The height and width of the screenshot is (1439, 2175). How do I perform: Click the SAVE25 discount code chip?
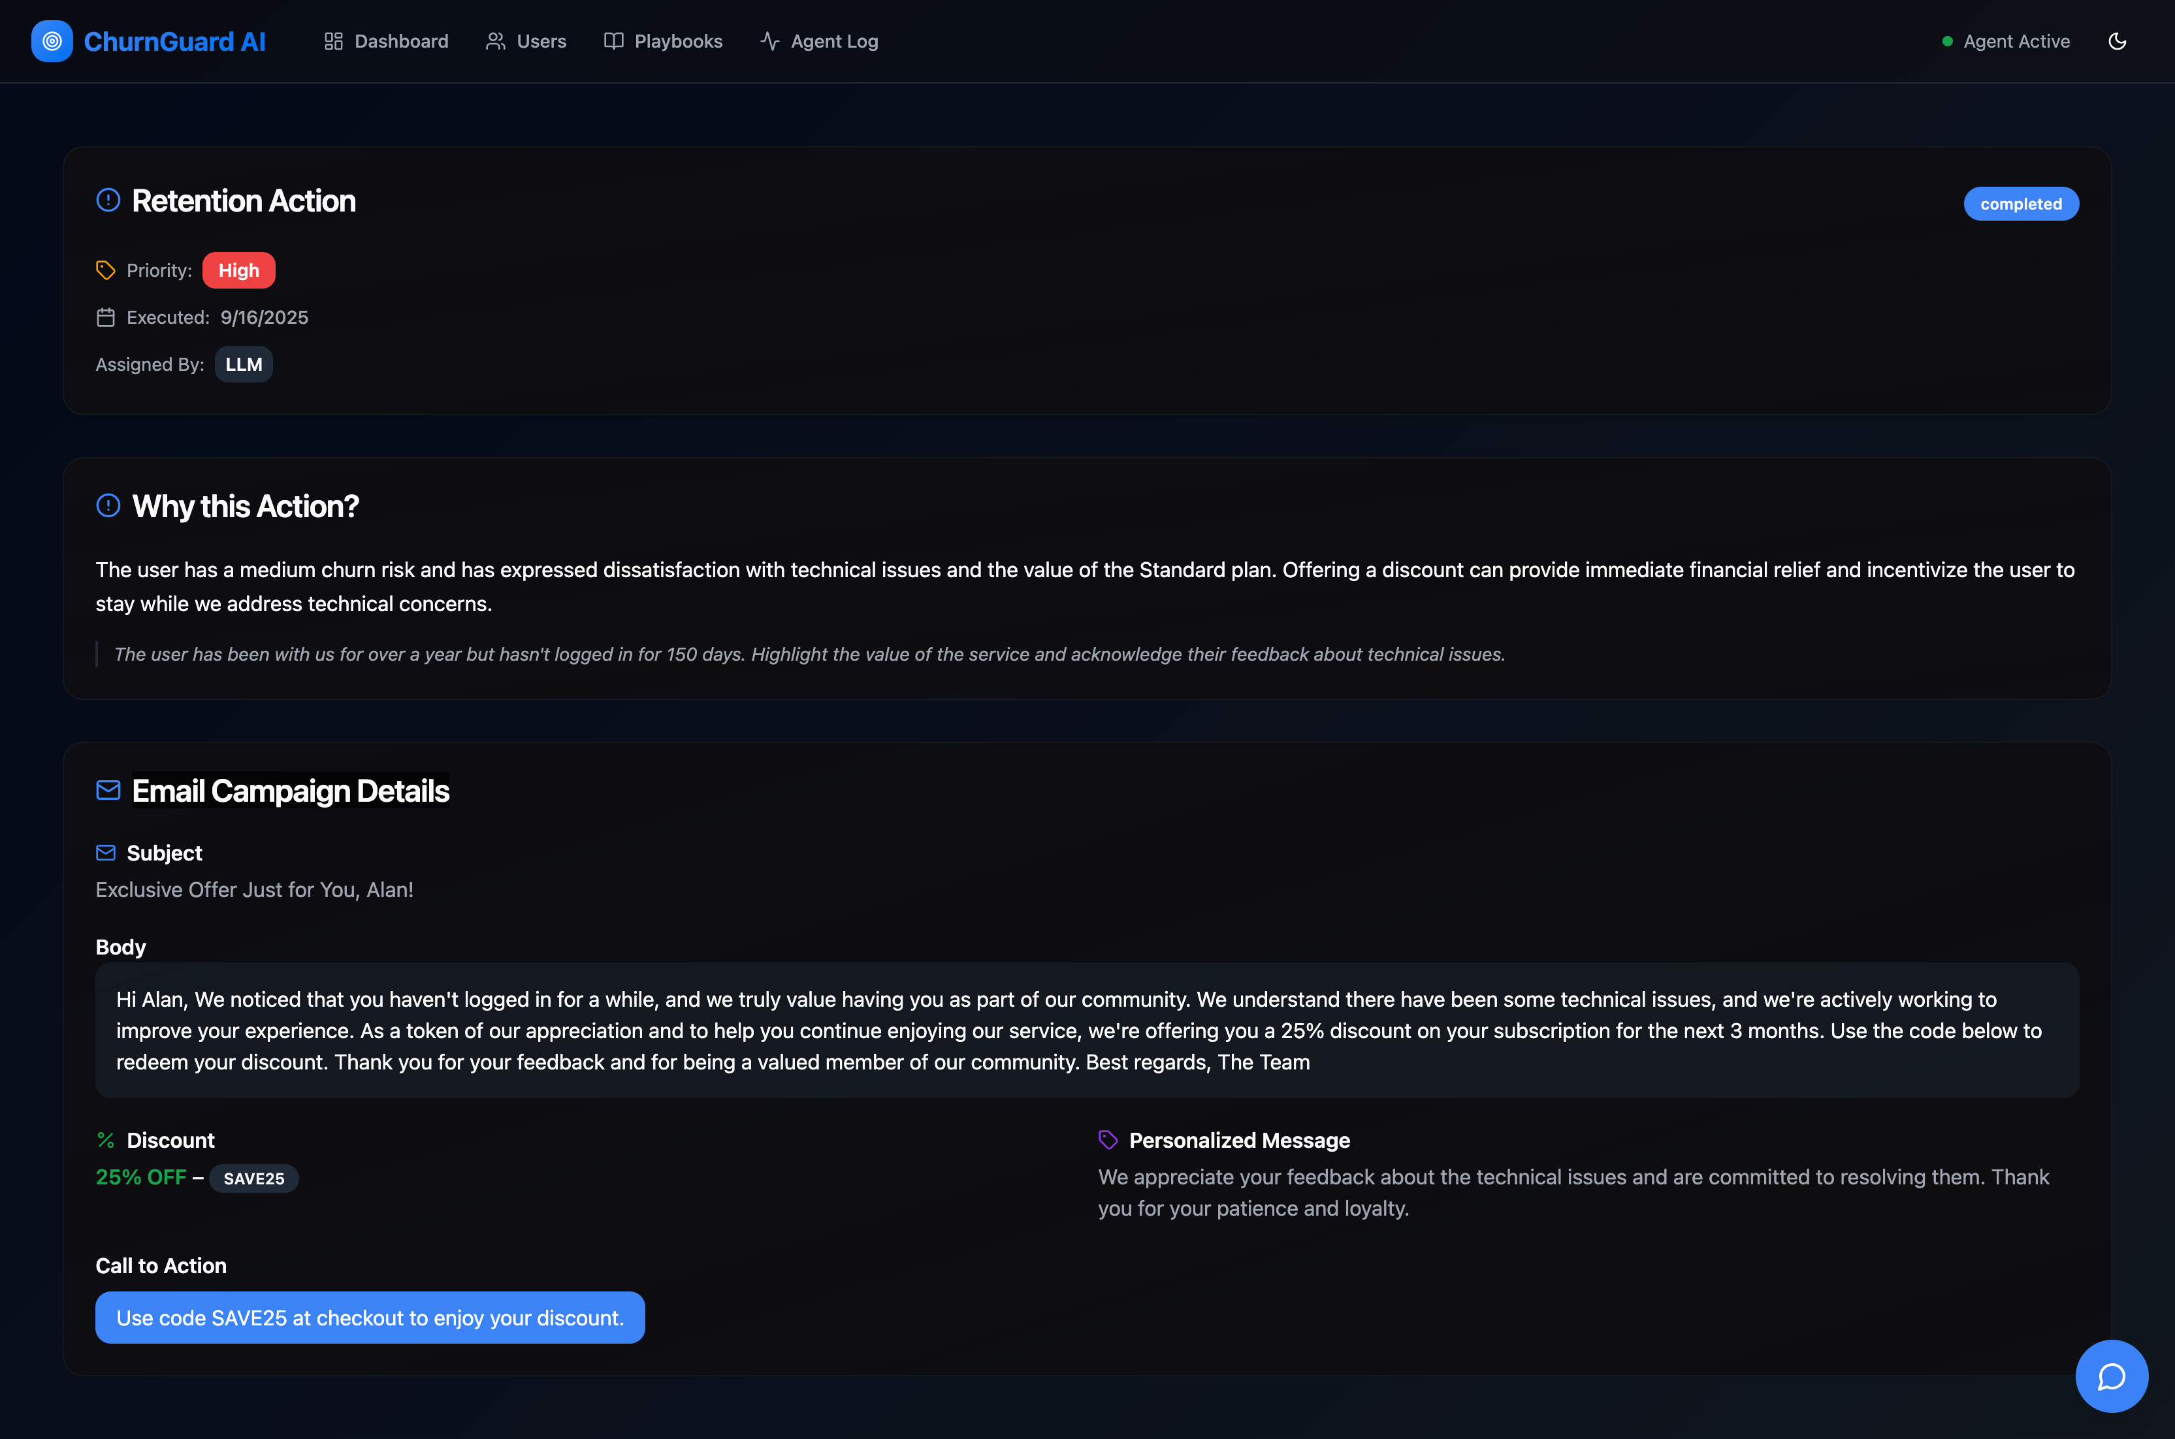pyautogui.click(x=253, y=1178)
